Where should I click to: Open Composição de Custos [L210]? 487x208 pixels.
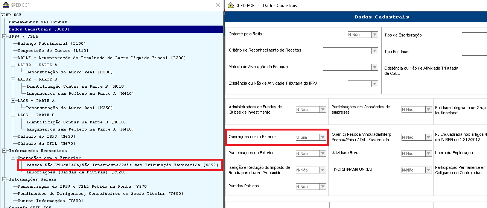tap(53, 51)
